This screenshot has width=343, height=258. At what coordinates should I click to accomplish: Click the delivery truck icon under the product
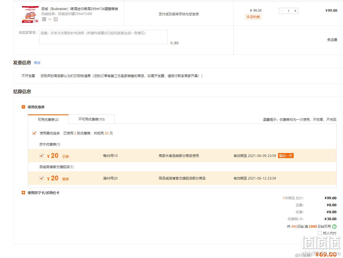(50, 19)
